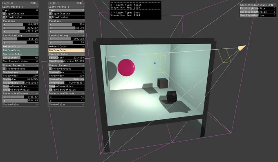This screenshot has width=278, height=162.
Task: Click the load-settings icon in the Light-0 header
Action: coord(31,3)
